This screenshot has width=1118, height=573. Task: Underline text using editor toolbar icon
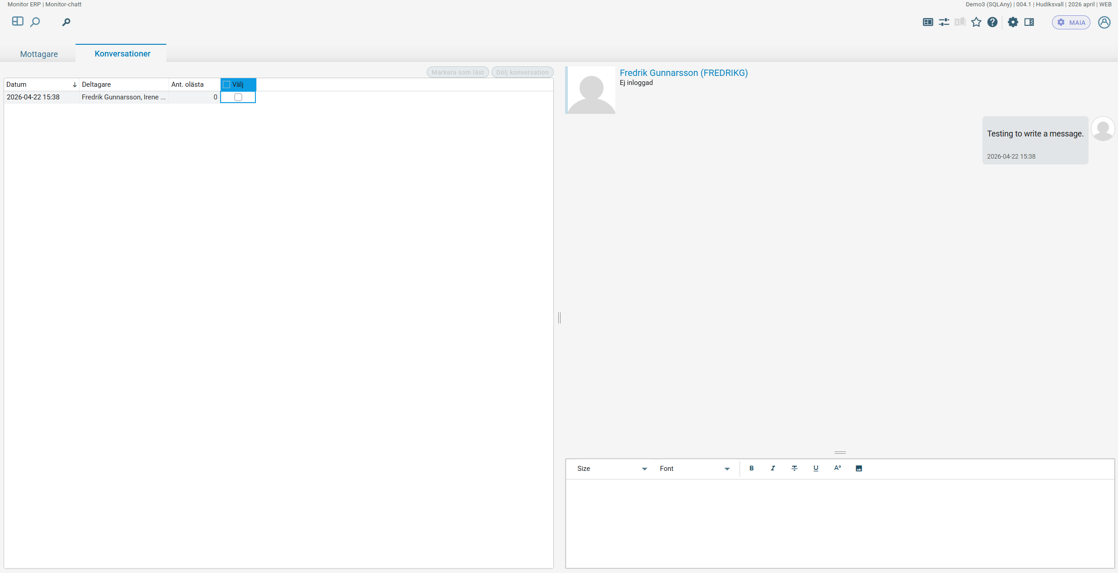(816, 468)
